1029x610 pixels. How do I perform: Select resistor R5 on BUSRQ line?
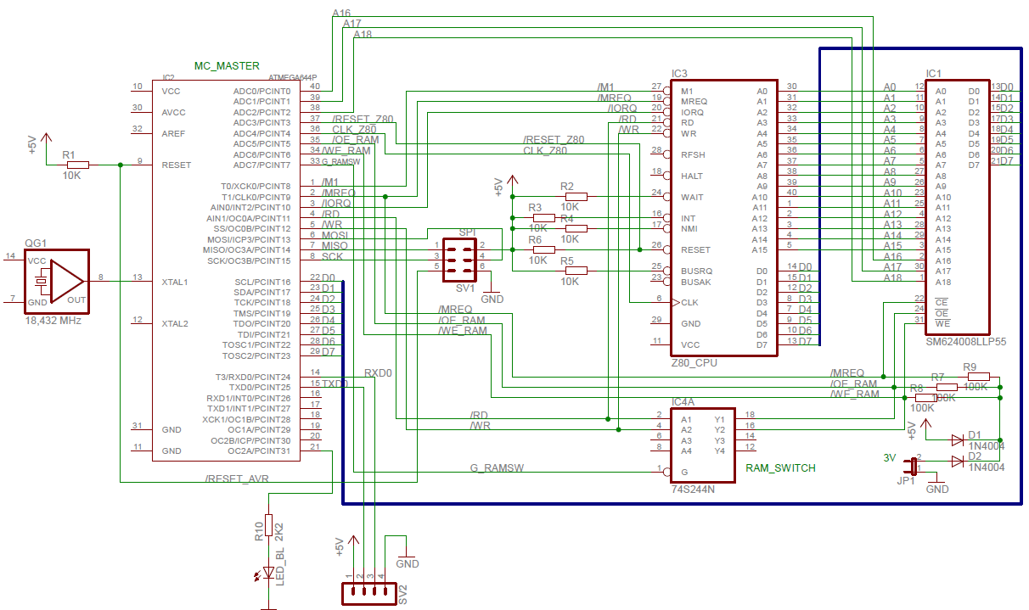576,271
